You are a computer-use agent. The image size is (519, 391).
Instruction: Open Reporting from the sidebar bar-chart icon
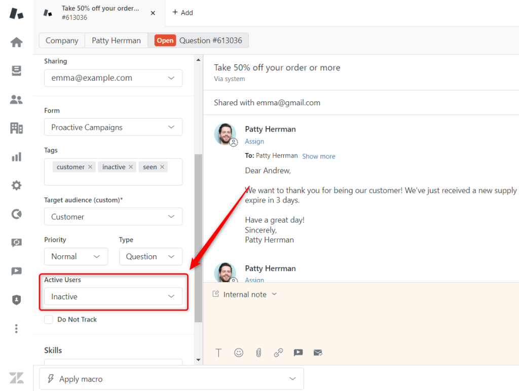tap(16, 157)
